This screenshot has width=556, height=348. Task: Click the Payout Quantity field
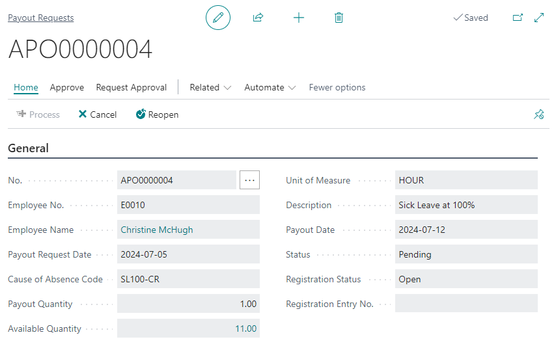[x=188, y=304]
